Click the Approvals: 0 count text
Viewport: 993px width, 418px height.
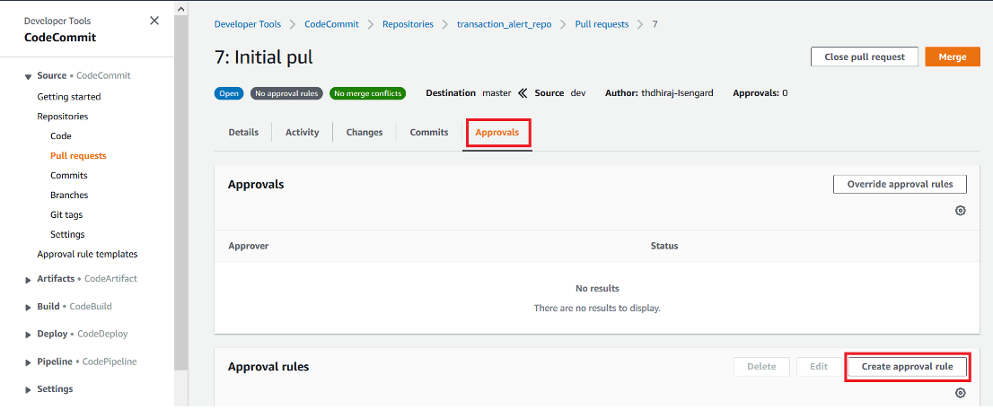(x=760, y=93)
